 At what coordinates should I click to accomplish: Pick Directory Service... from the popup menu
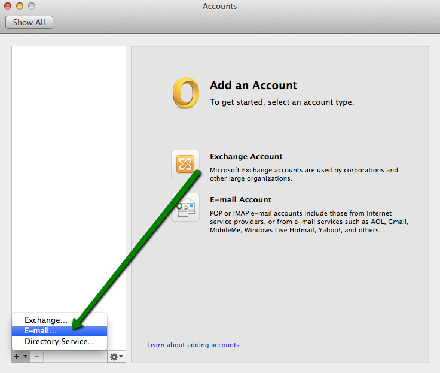pyautogui.click(x=59, y=342)
